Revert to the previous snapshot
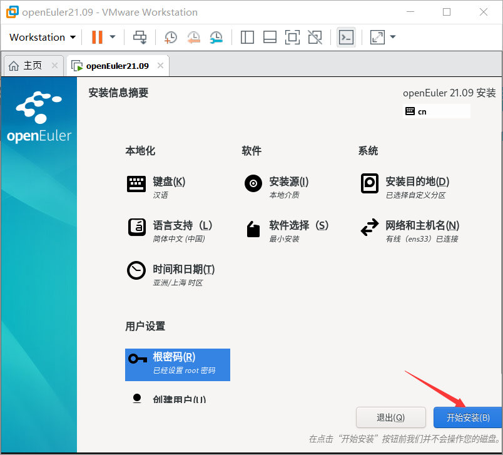The image size is (503, 455). 193,37
